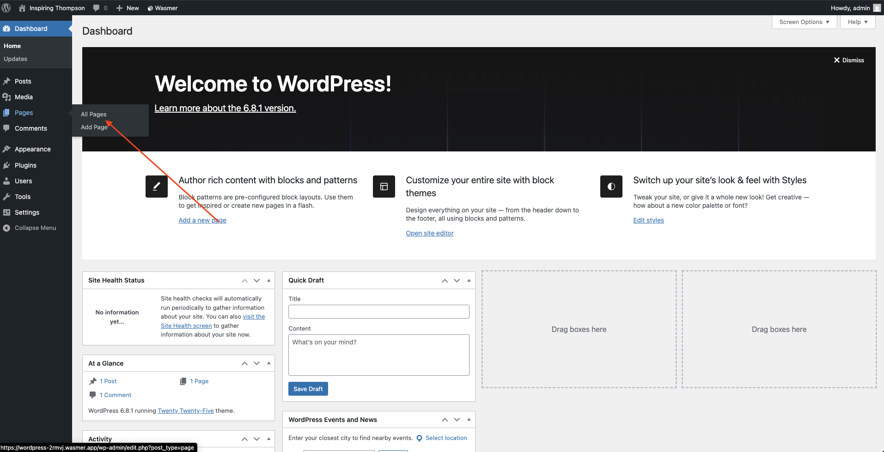
Task: Click the admin user avatar icon
Action: 877,8
